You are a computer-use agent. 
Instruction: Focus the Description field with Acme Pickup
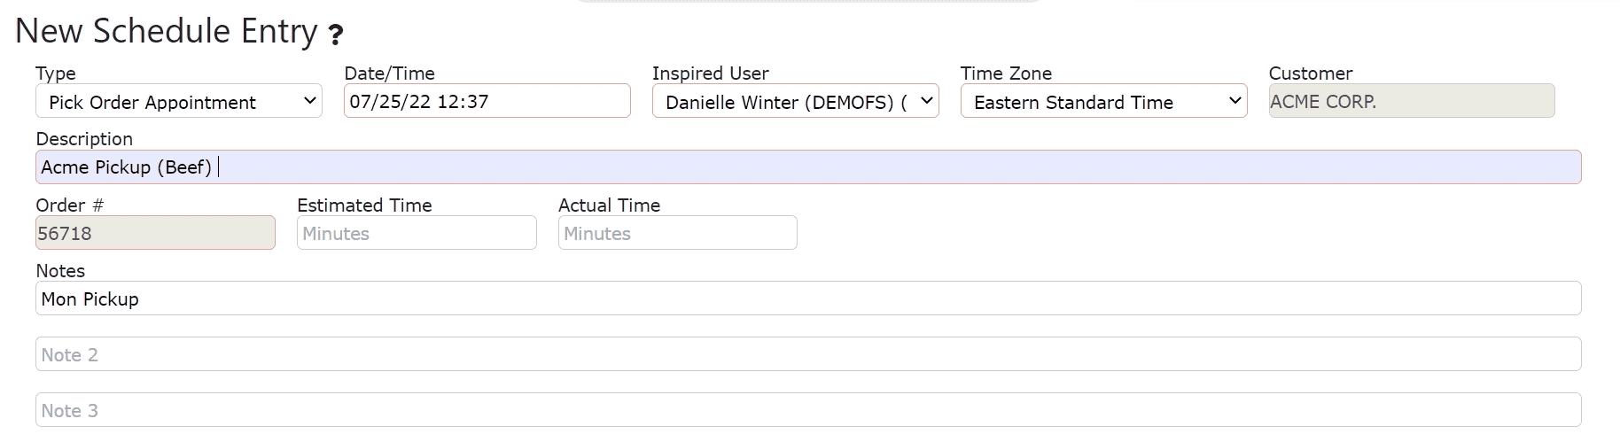[808, 167]
